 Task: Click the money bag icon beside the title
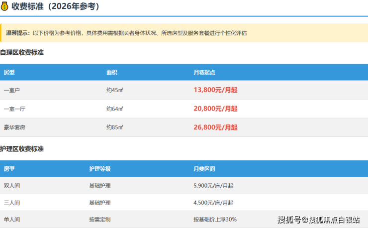[x=4, y=6]
